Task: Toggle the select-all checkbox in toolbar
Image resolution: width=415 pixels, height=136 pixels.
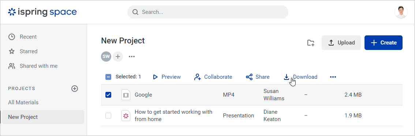Action: pyautogui.click(x=108, y=77)
